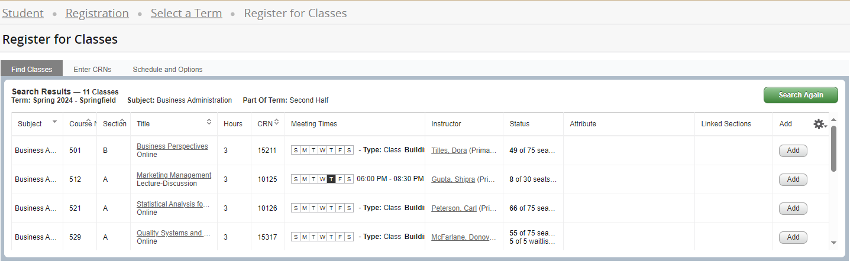Click the Friday day box for Statistical Analysis
This screenshot has height=265, width=850.
click(x=340, y=208)
